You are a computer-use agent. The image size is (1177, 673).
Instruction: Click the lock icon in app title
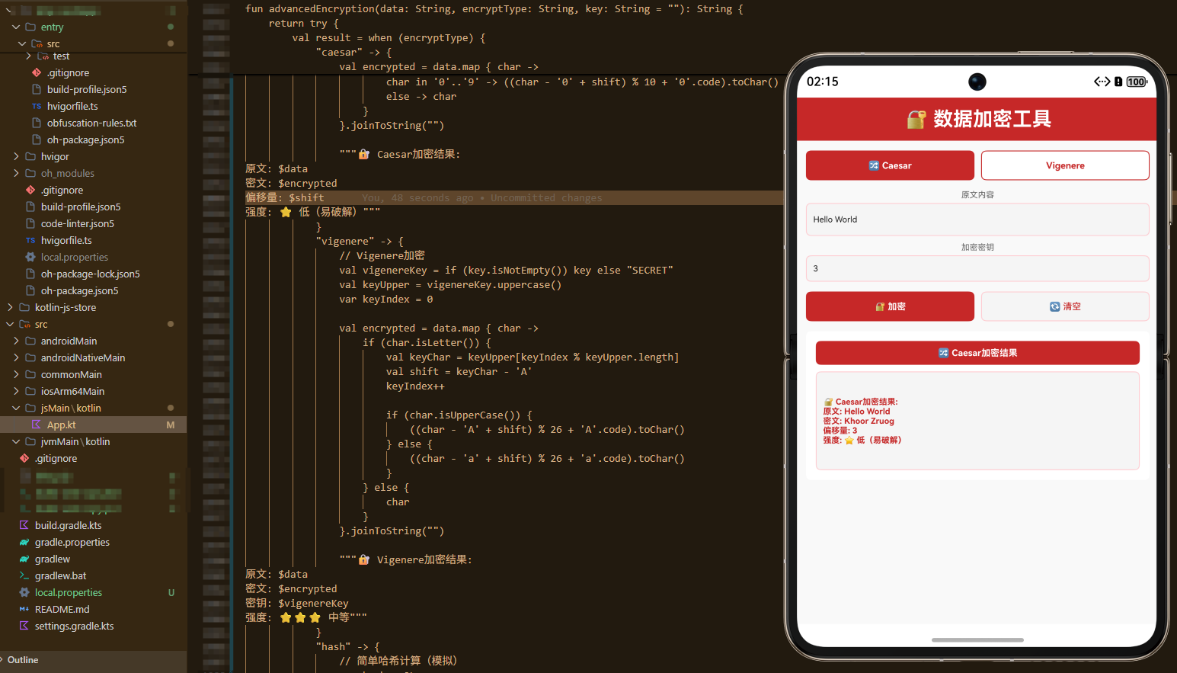[x=916, y=119]
